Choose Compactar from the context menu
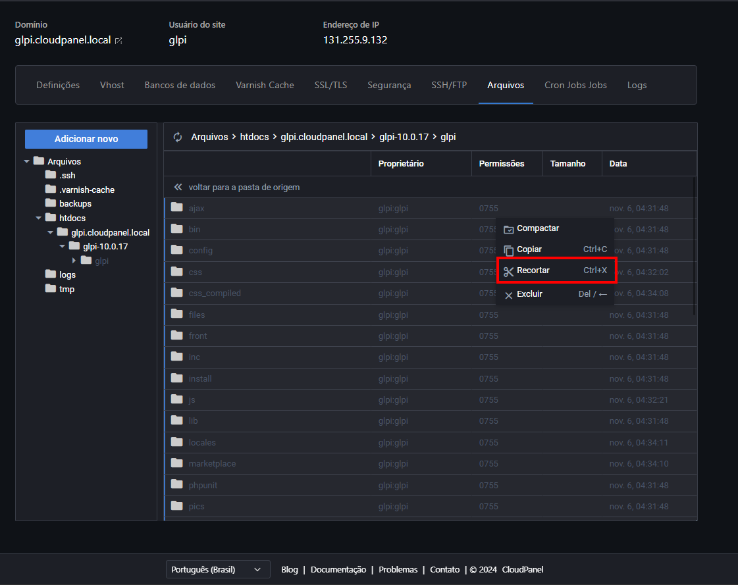738x585 pixels. [x=556, y=228]
